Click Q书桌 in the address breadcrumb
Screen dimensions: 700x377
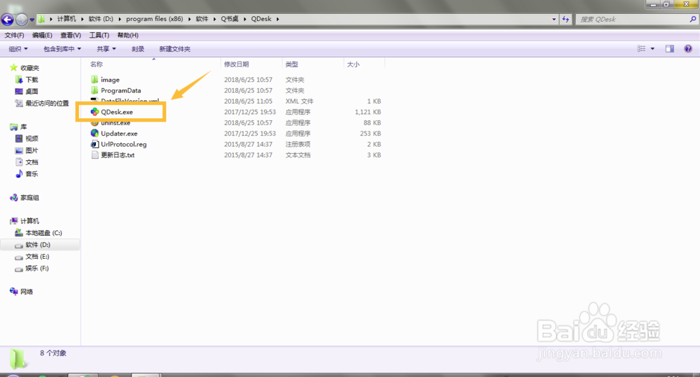(x=230, y=19)
